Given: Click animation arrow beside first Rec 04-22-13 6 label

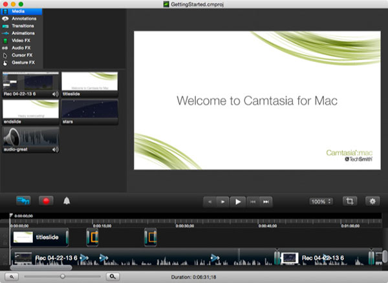Looking at the screenshot, I should coord(84,258).
